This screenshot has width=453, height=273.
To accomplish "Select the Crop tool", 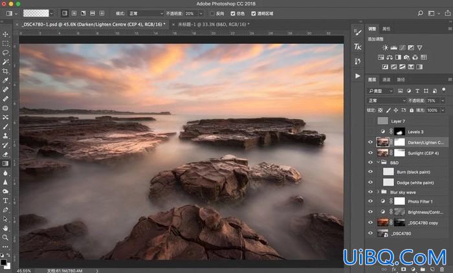I will (5, 71).
